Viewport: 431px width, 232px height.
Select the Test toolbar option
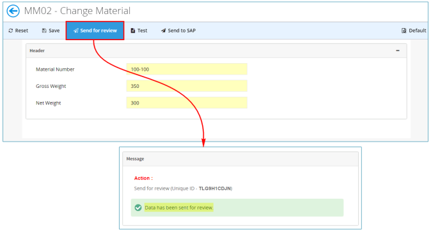tap(139, 31)
